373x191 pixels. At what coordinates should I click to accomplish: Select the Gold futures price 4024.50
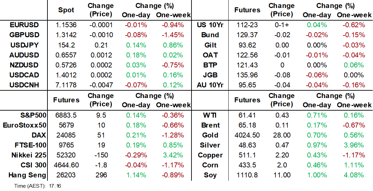pos(247,135)
